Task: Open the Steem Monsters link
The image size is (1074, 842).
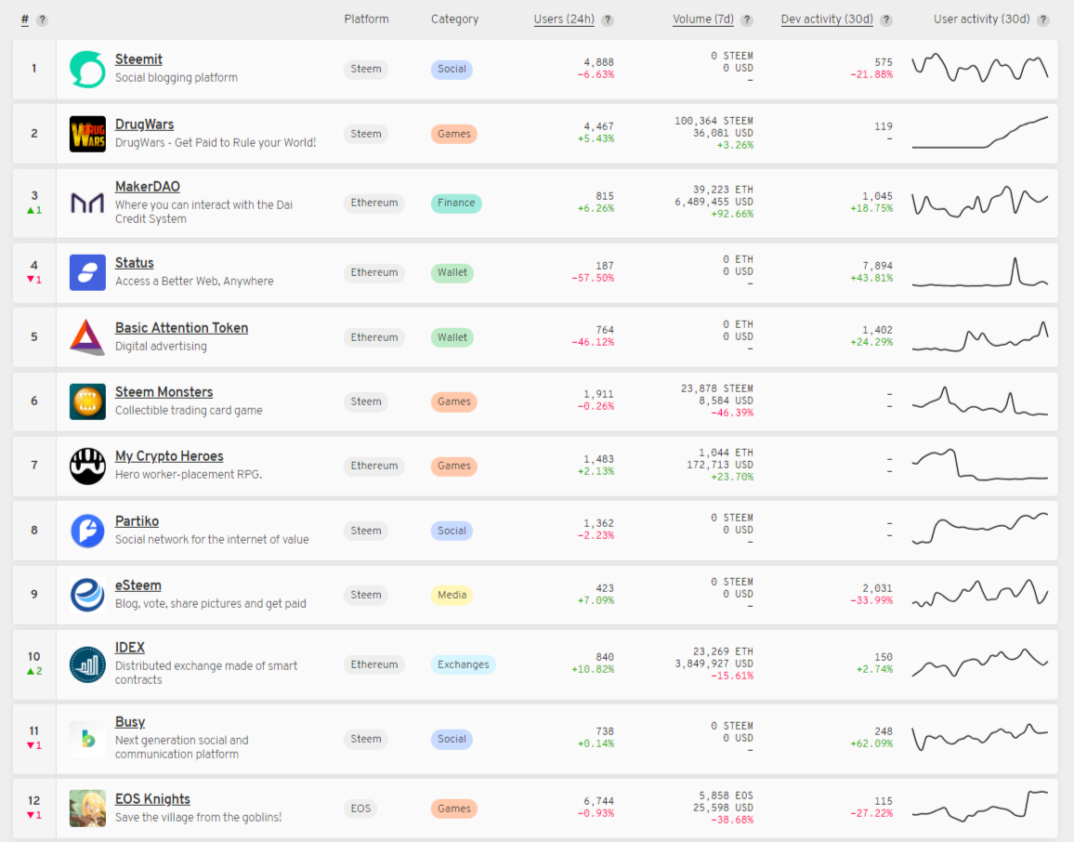Action: click(x=164, y=392)
